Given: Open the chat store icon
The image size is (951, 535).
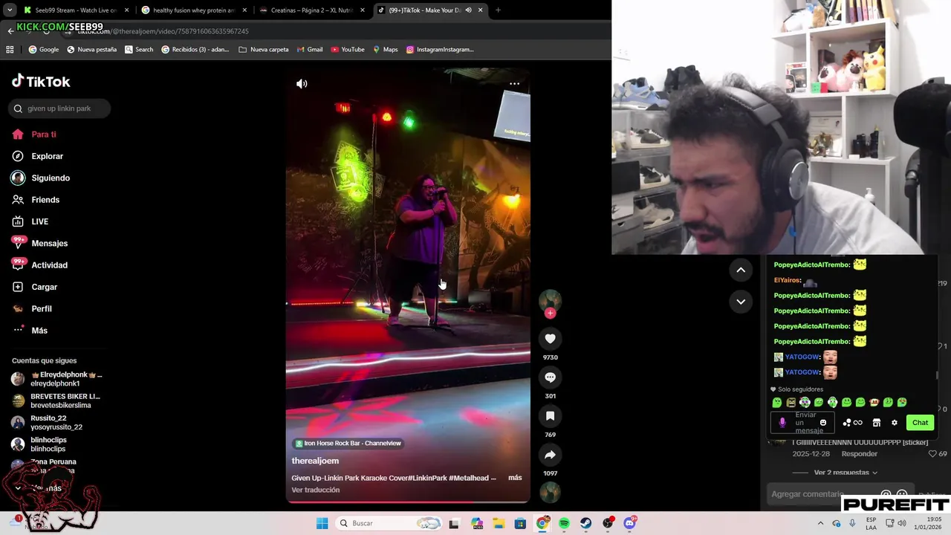Looking at the screenshot, I should (x=876, y=423).
